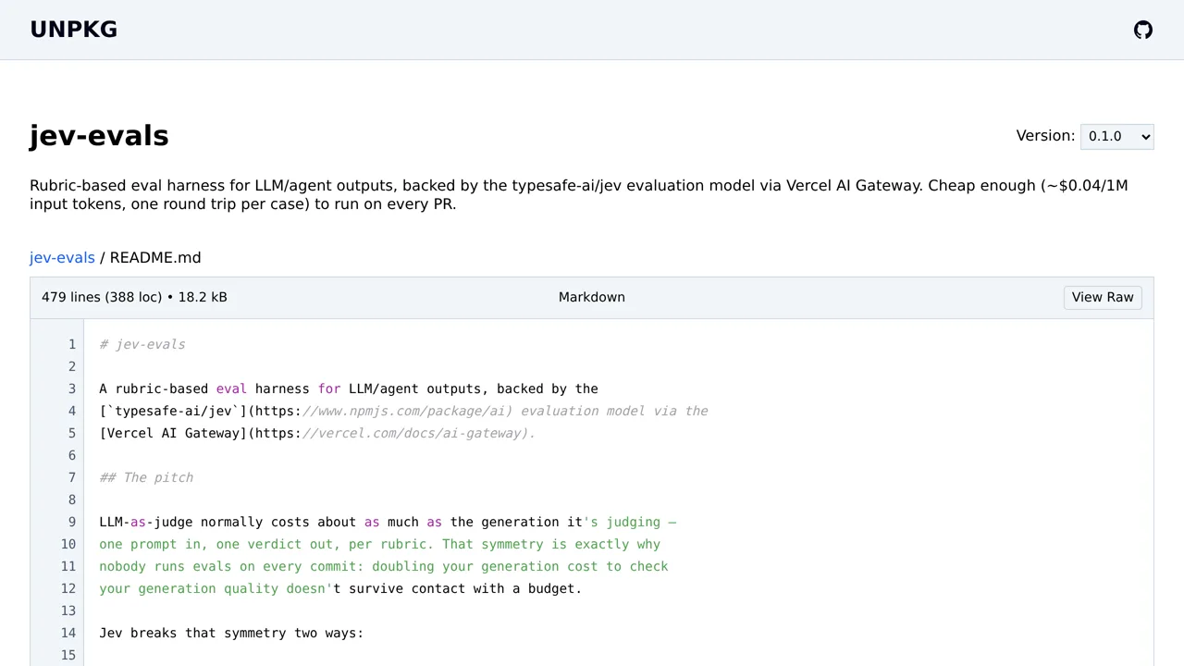Click the 'LLM-as-judge normally costs' line
The width and height of the screenshot is (1184, 666).
click(388, 522)
